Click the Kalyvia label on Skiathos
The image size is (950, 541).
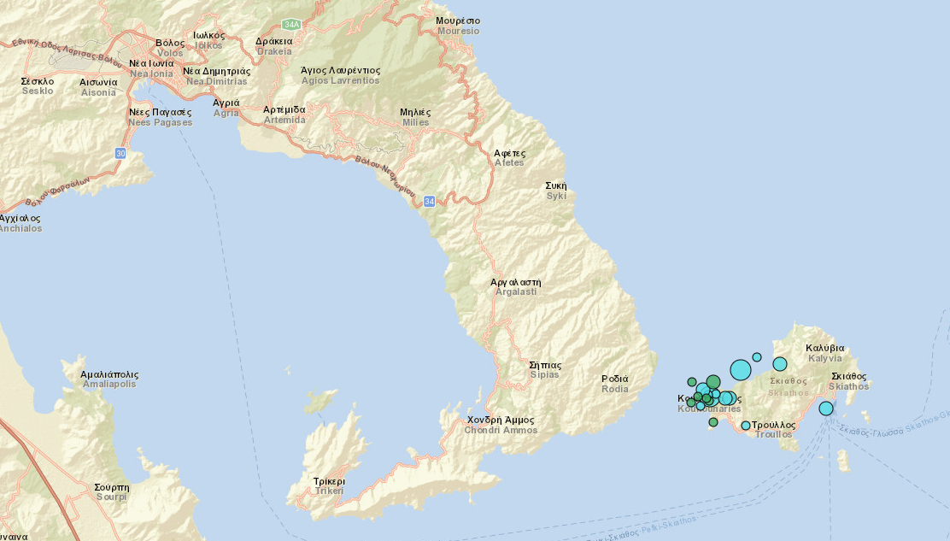825,353
